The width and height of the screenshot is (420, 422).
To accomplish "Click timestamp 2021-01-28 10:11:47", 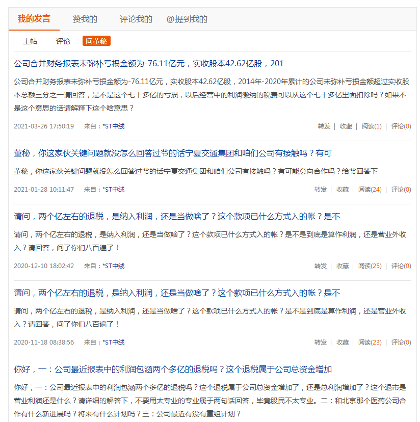I will pos(44,190).
